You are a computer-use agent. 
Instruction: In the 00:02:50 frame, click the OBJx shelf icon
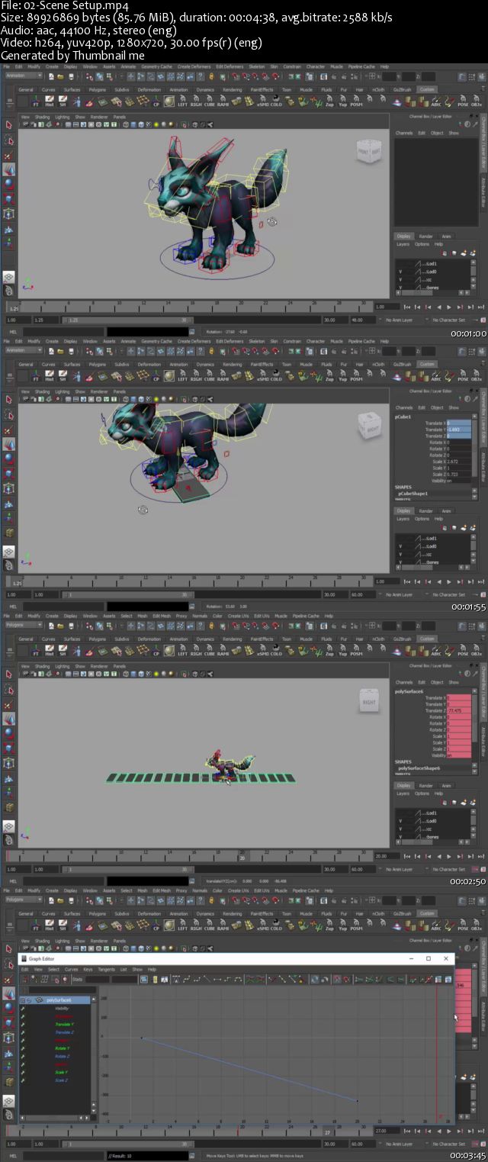point(476,651)
